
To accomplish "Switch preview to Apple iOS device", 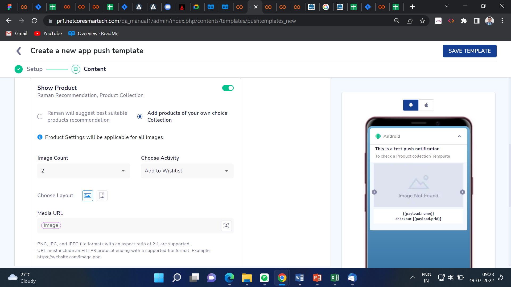I will coord(426,105).
